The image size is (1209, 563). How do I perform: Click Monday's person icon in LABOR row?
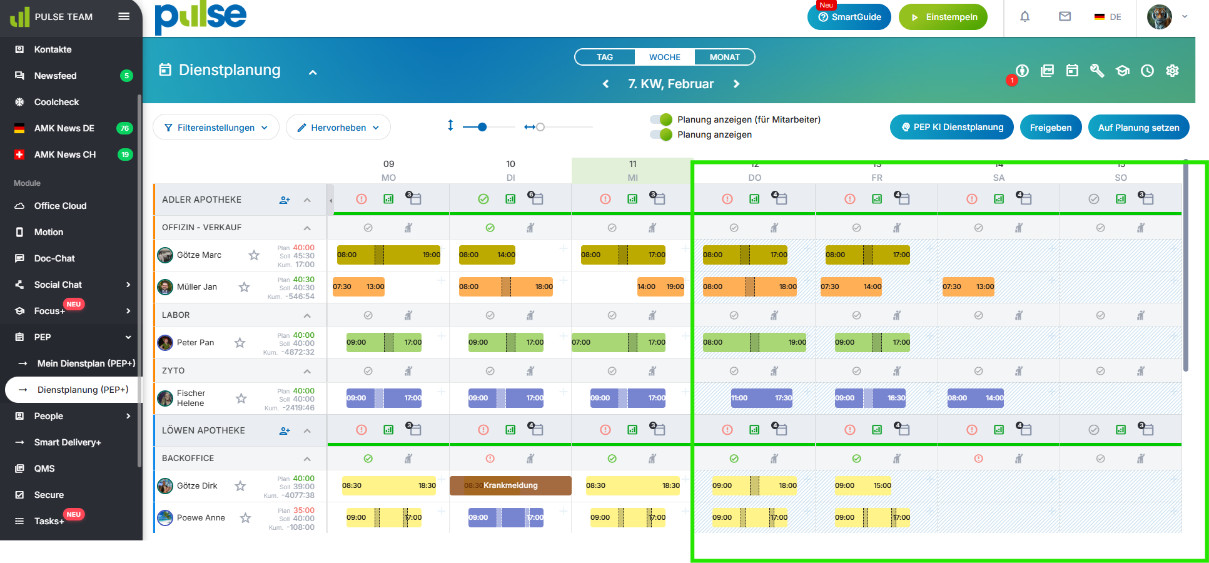click(x=408, y=315)
